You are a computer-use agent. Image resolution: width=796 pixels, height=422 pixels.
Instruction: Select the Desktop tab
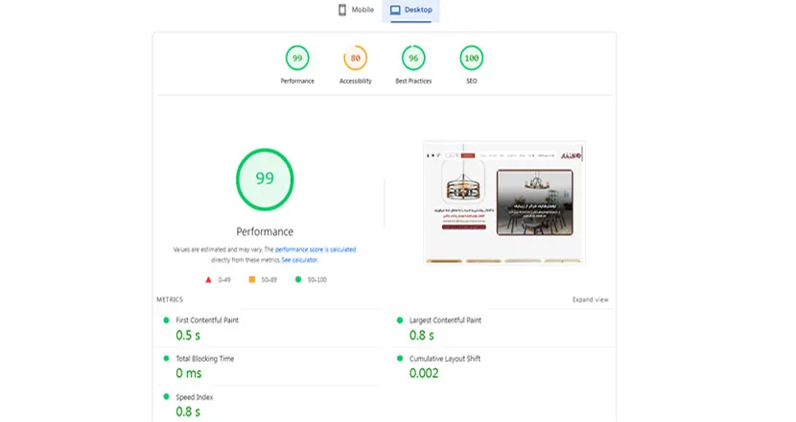tap(411, 11)
